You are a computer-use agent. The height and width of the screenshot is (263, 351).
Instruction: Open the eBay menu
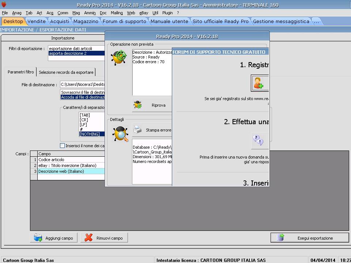(144, 13)
